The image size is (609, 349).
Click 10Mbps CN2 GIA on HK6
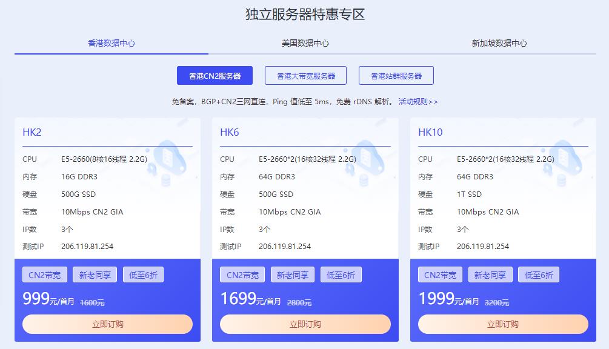click(290, 212)
